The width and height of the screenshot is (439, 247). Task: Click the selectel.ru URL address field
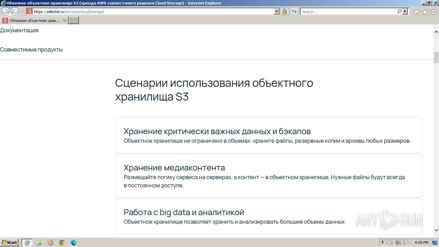153,11
